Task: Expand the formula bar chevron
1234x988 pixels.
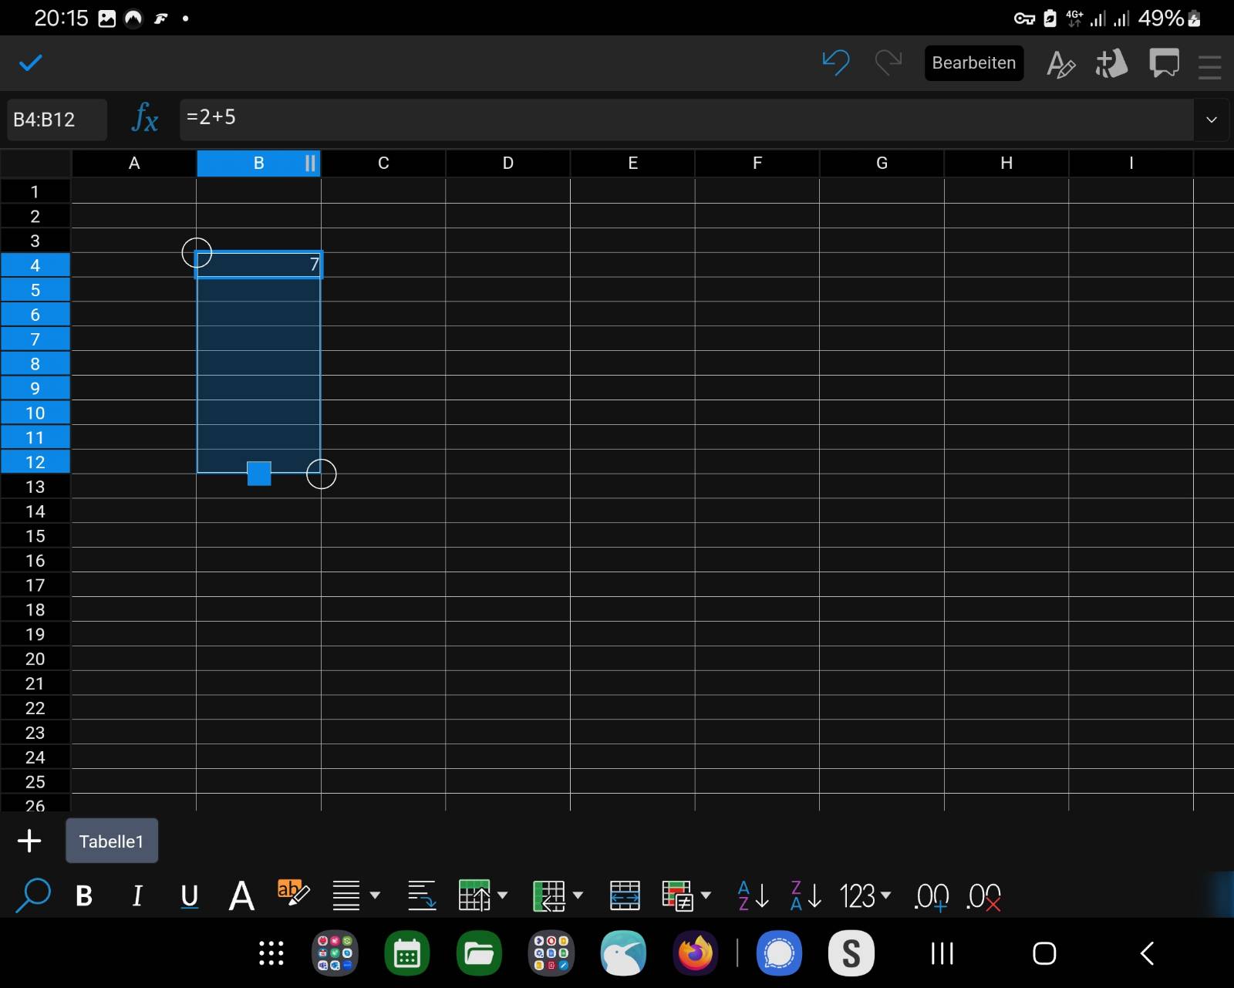Action: pyautogui.click(x=1211, y=120)
